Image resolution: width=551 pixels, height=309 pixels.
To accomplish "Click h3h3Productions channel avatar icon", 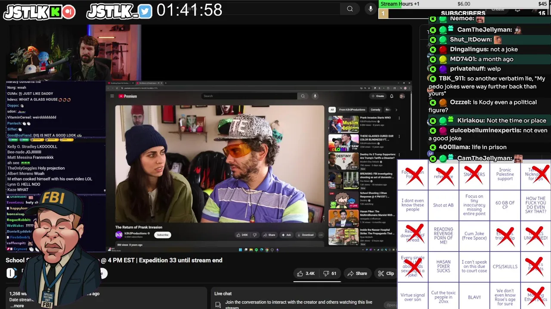I will (x=119, y=235).
